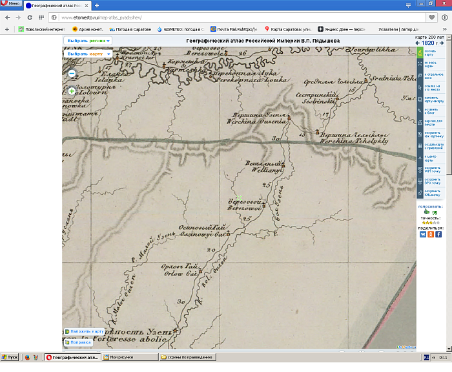Open 'GISMETEO' weather bookmark
The image size is (452, 372).
coord(181,29)
